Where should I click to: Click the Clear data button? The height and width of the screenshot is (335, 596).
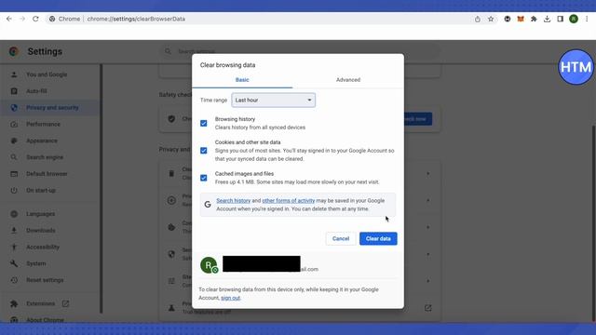[378, 238]
